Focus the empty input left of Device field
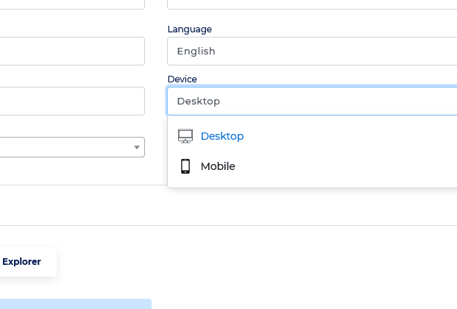The height and width of the screenshot is (309, 457). coord(72,101)
